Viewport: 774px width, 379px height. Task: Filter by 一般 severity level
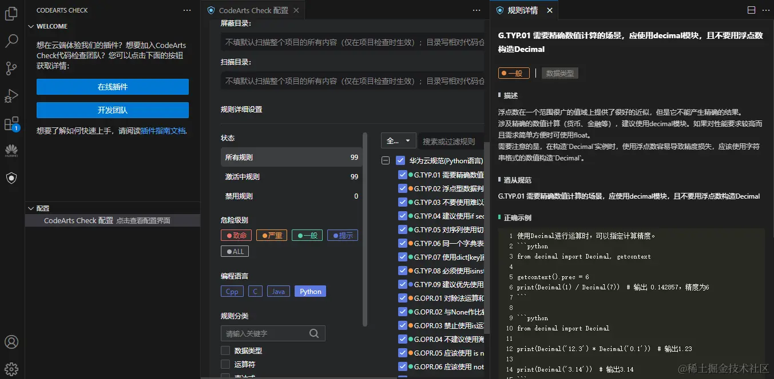pos(307,235)
